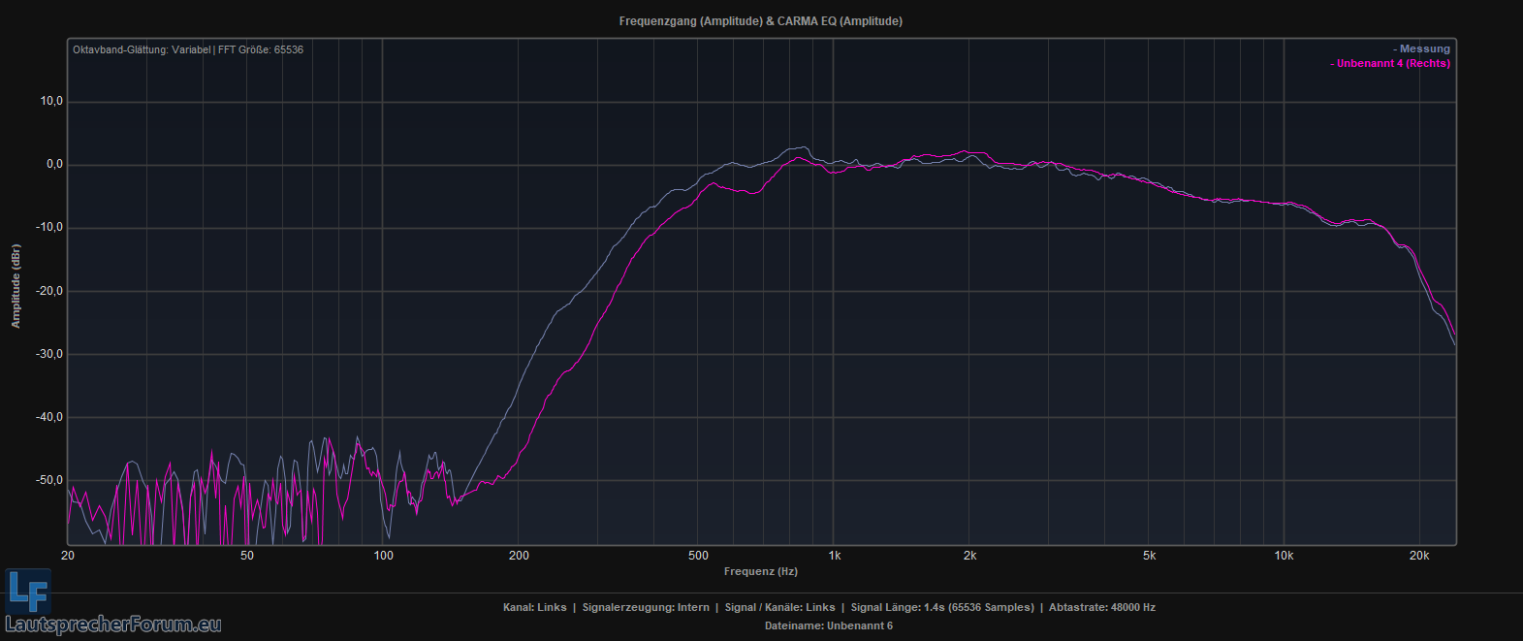Click the Abtastrate: 48000 Hz status text
This screenshot has height=641, width=1523.
point(1102,608)
